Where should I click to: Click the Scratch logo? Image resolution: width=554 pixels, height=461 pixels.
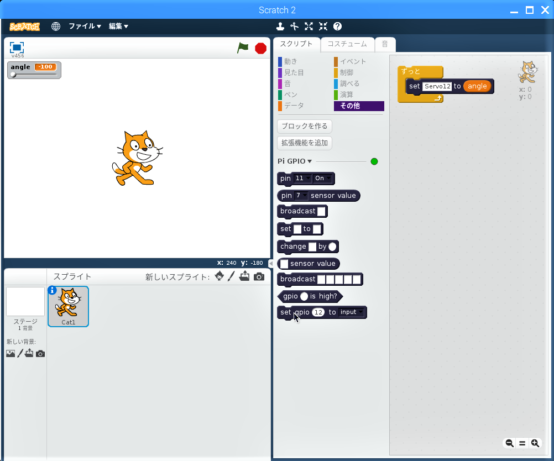coord(24,27)
